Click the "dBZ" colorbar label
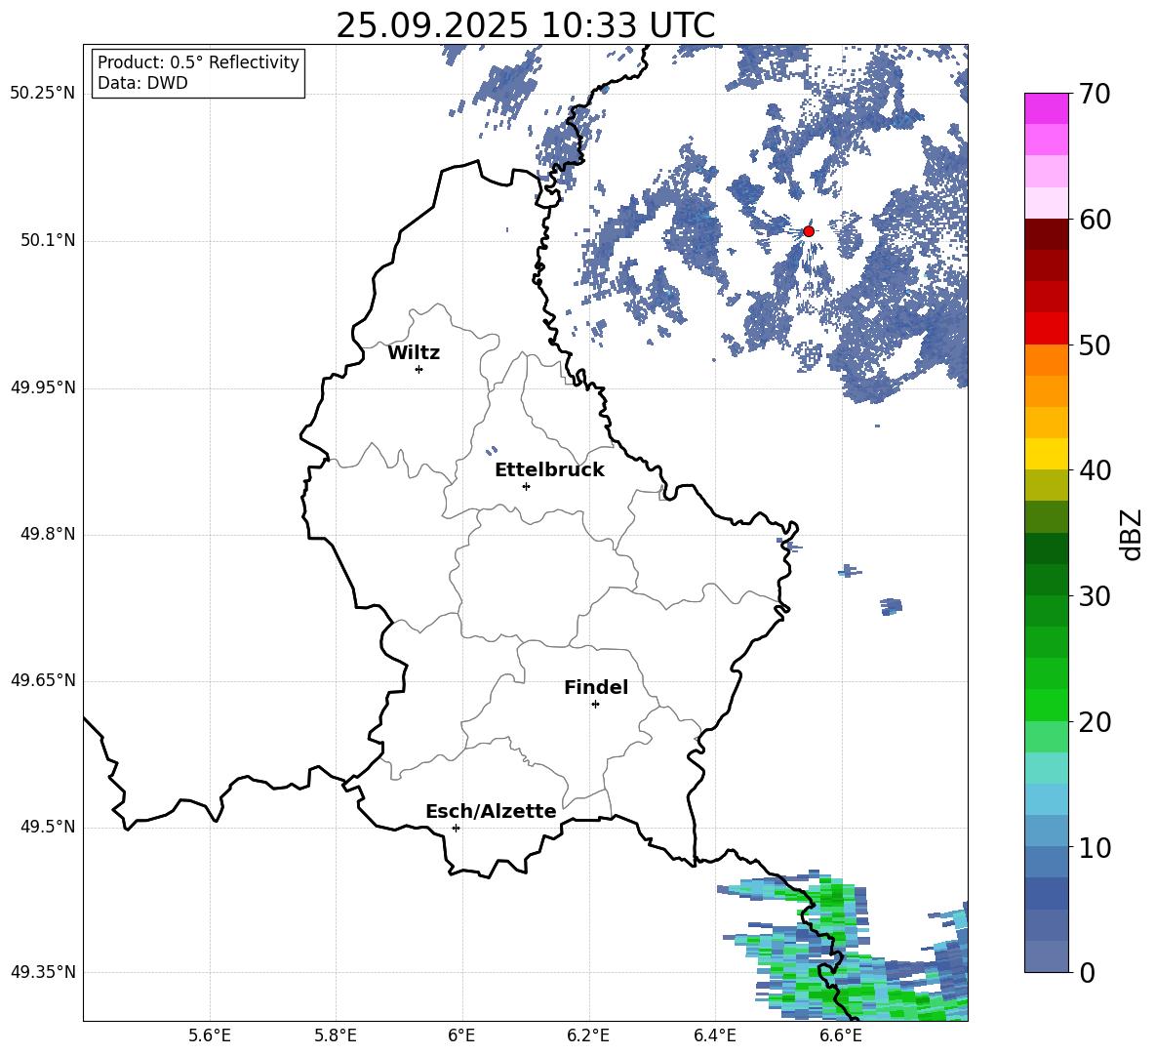 [x=1131, y=535]
